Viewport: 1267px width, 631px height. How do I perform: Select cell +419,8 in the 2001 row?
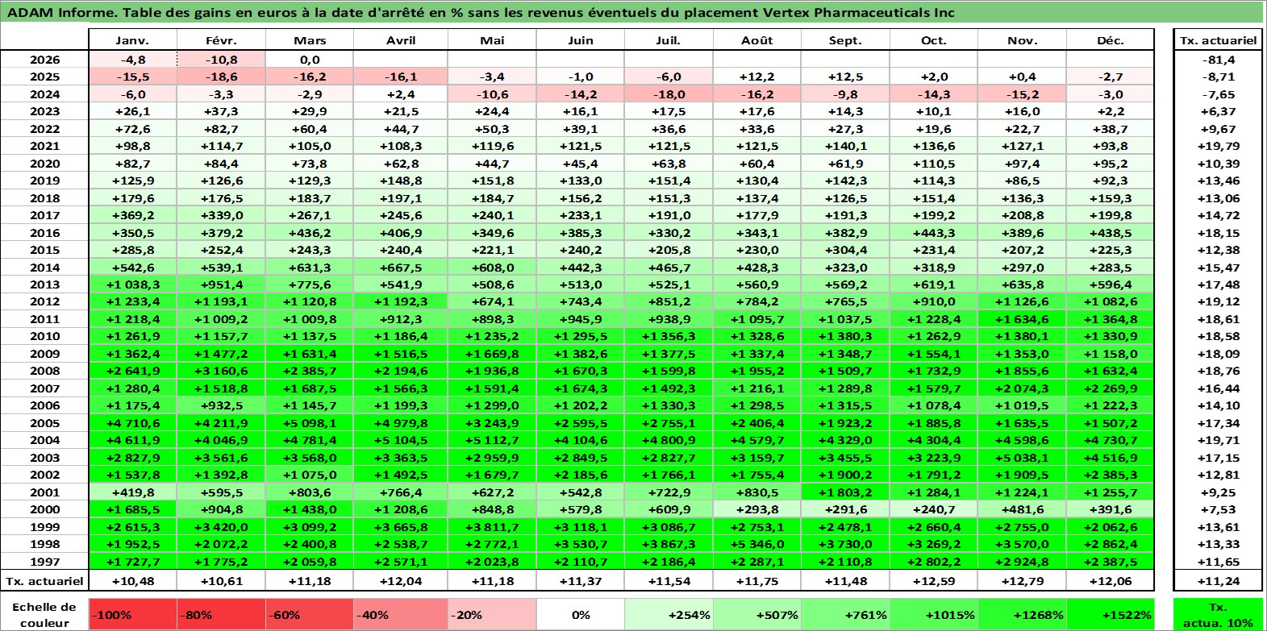pos(132,492)
